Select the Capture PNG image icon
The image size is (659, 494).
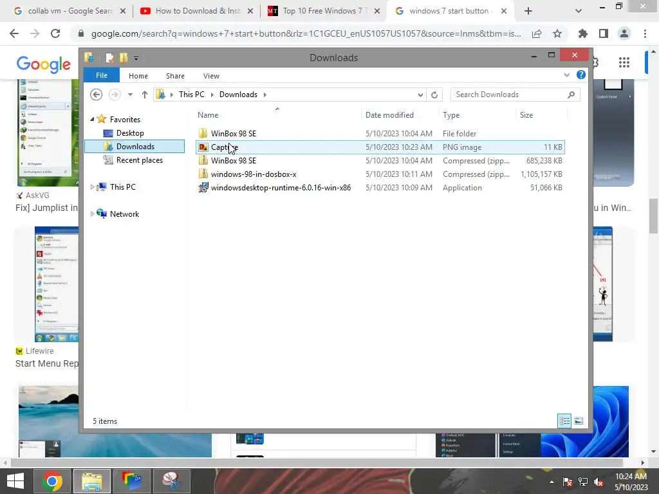[203, 147]
